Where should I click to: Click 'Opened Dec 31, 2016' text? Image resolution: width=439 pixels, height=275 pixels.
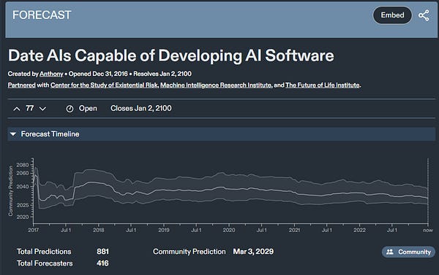[98, 74]
